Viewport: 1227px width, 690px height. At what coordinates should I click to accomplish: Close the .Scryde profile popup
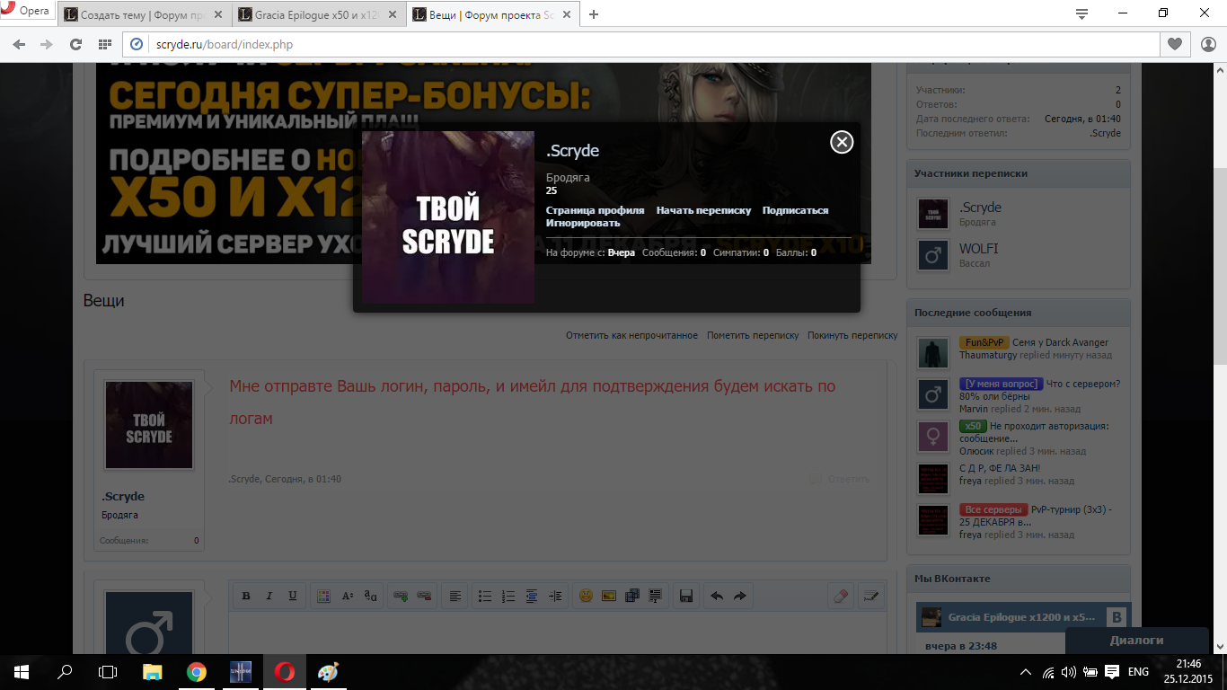[x=841, y=142]
